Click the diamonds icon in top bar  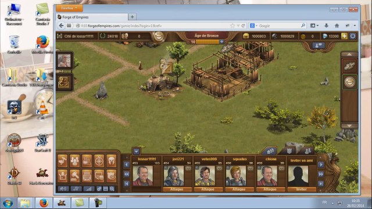point(325,36)
